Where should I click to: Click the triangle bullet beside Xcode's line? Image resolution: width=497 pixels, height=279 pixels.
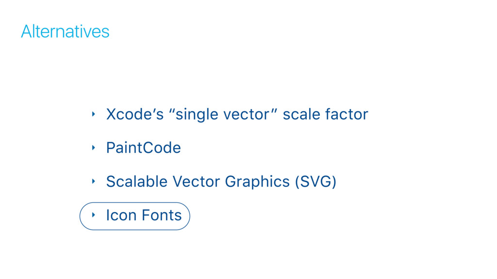(94, 114)
